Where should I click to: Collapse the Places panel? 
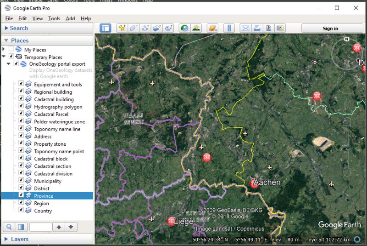[6, 40]
